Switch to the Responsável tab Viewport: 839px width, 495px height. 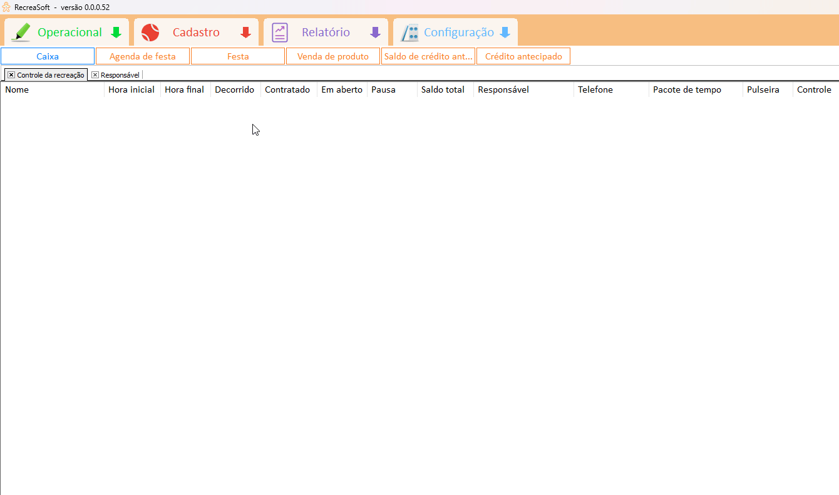120,75
